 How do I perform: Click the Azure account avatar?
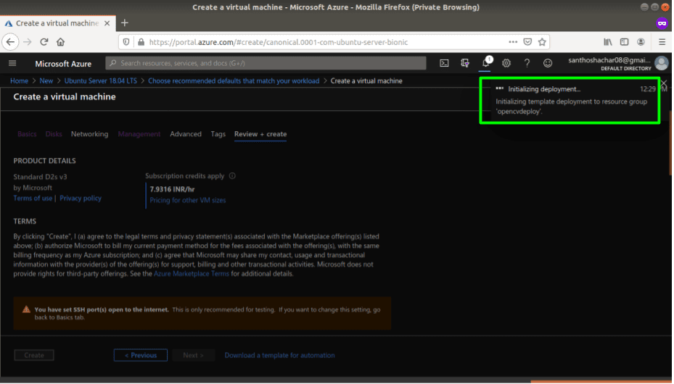click(x=662, y=64)
